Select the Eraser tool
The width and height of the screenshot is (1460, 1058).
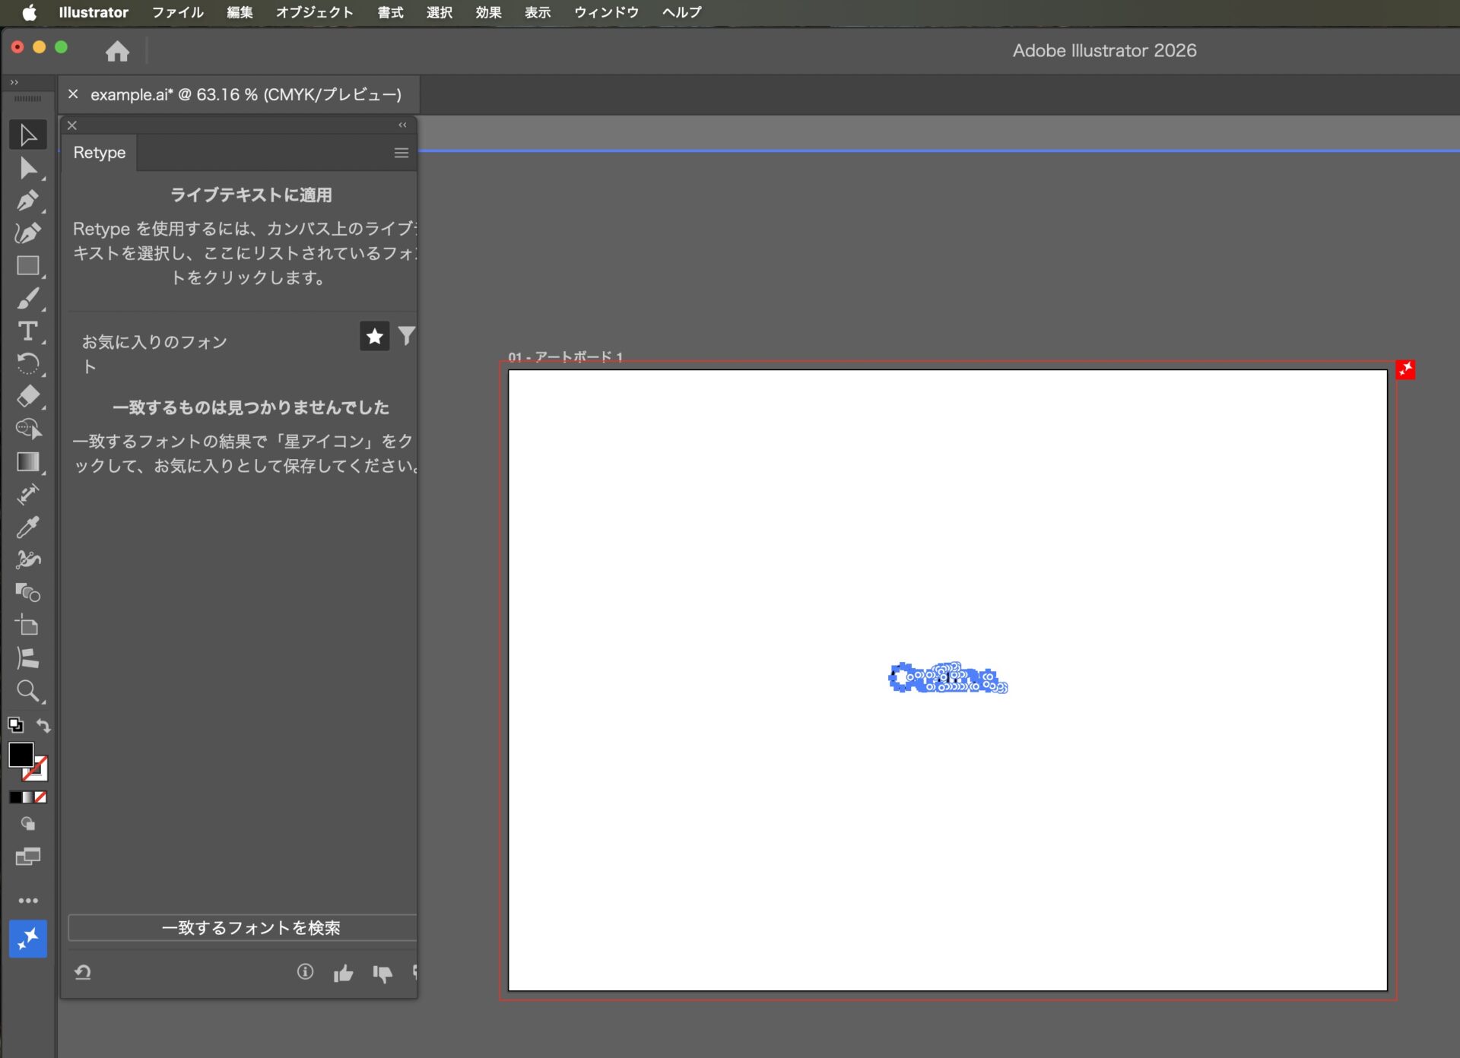click(x=28, y=397)
